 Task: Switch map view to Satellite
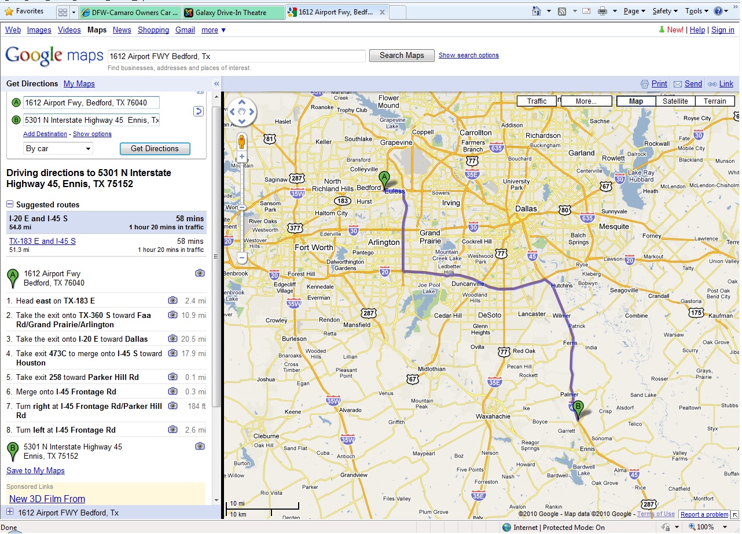(675, 101)
